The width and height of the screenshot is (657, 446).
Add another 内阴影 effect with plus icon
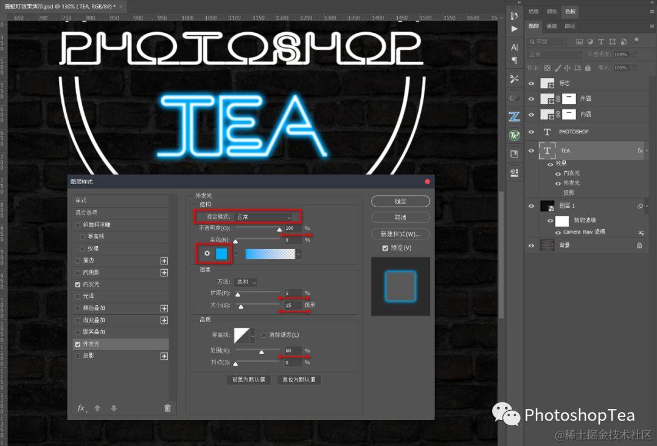point(164,273)
